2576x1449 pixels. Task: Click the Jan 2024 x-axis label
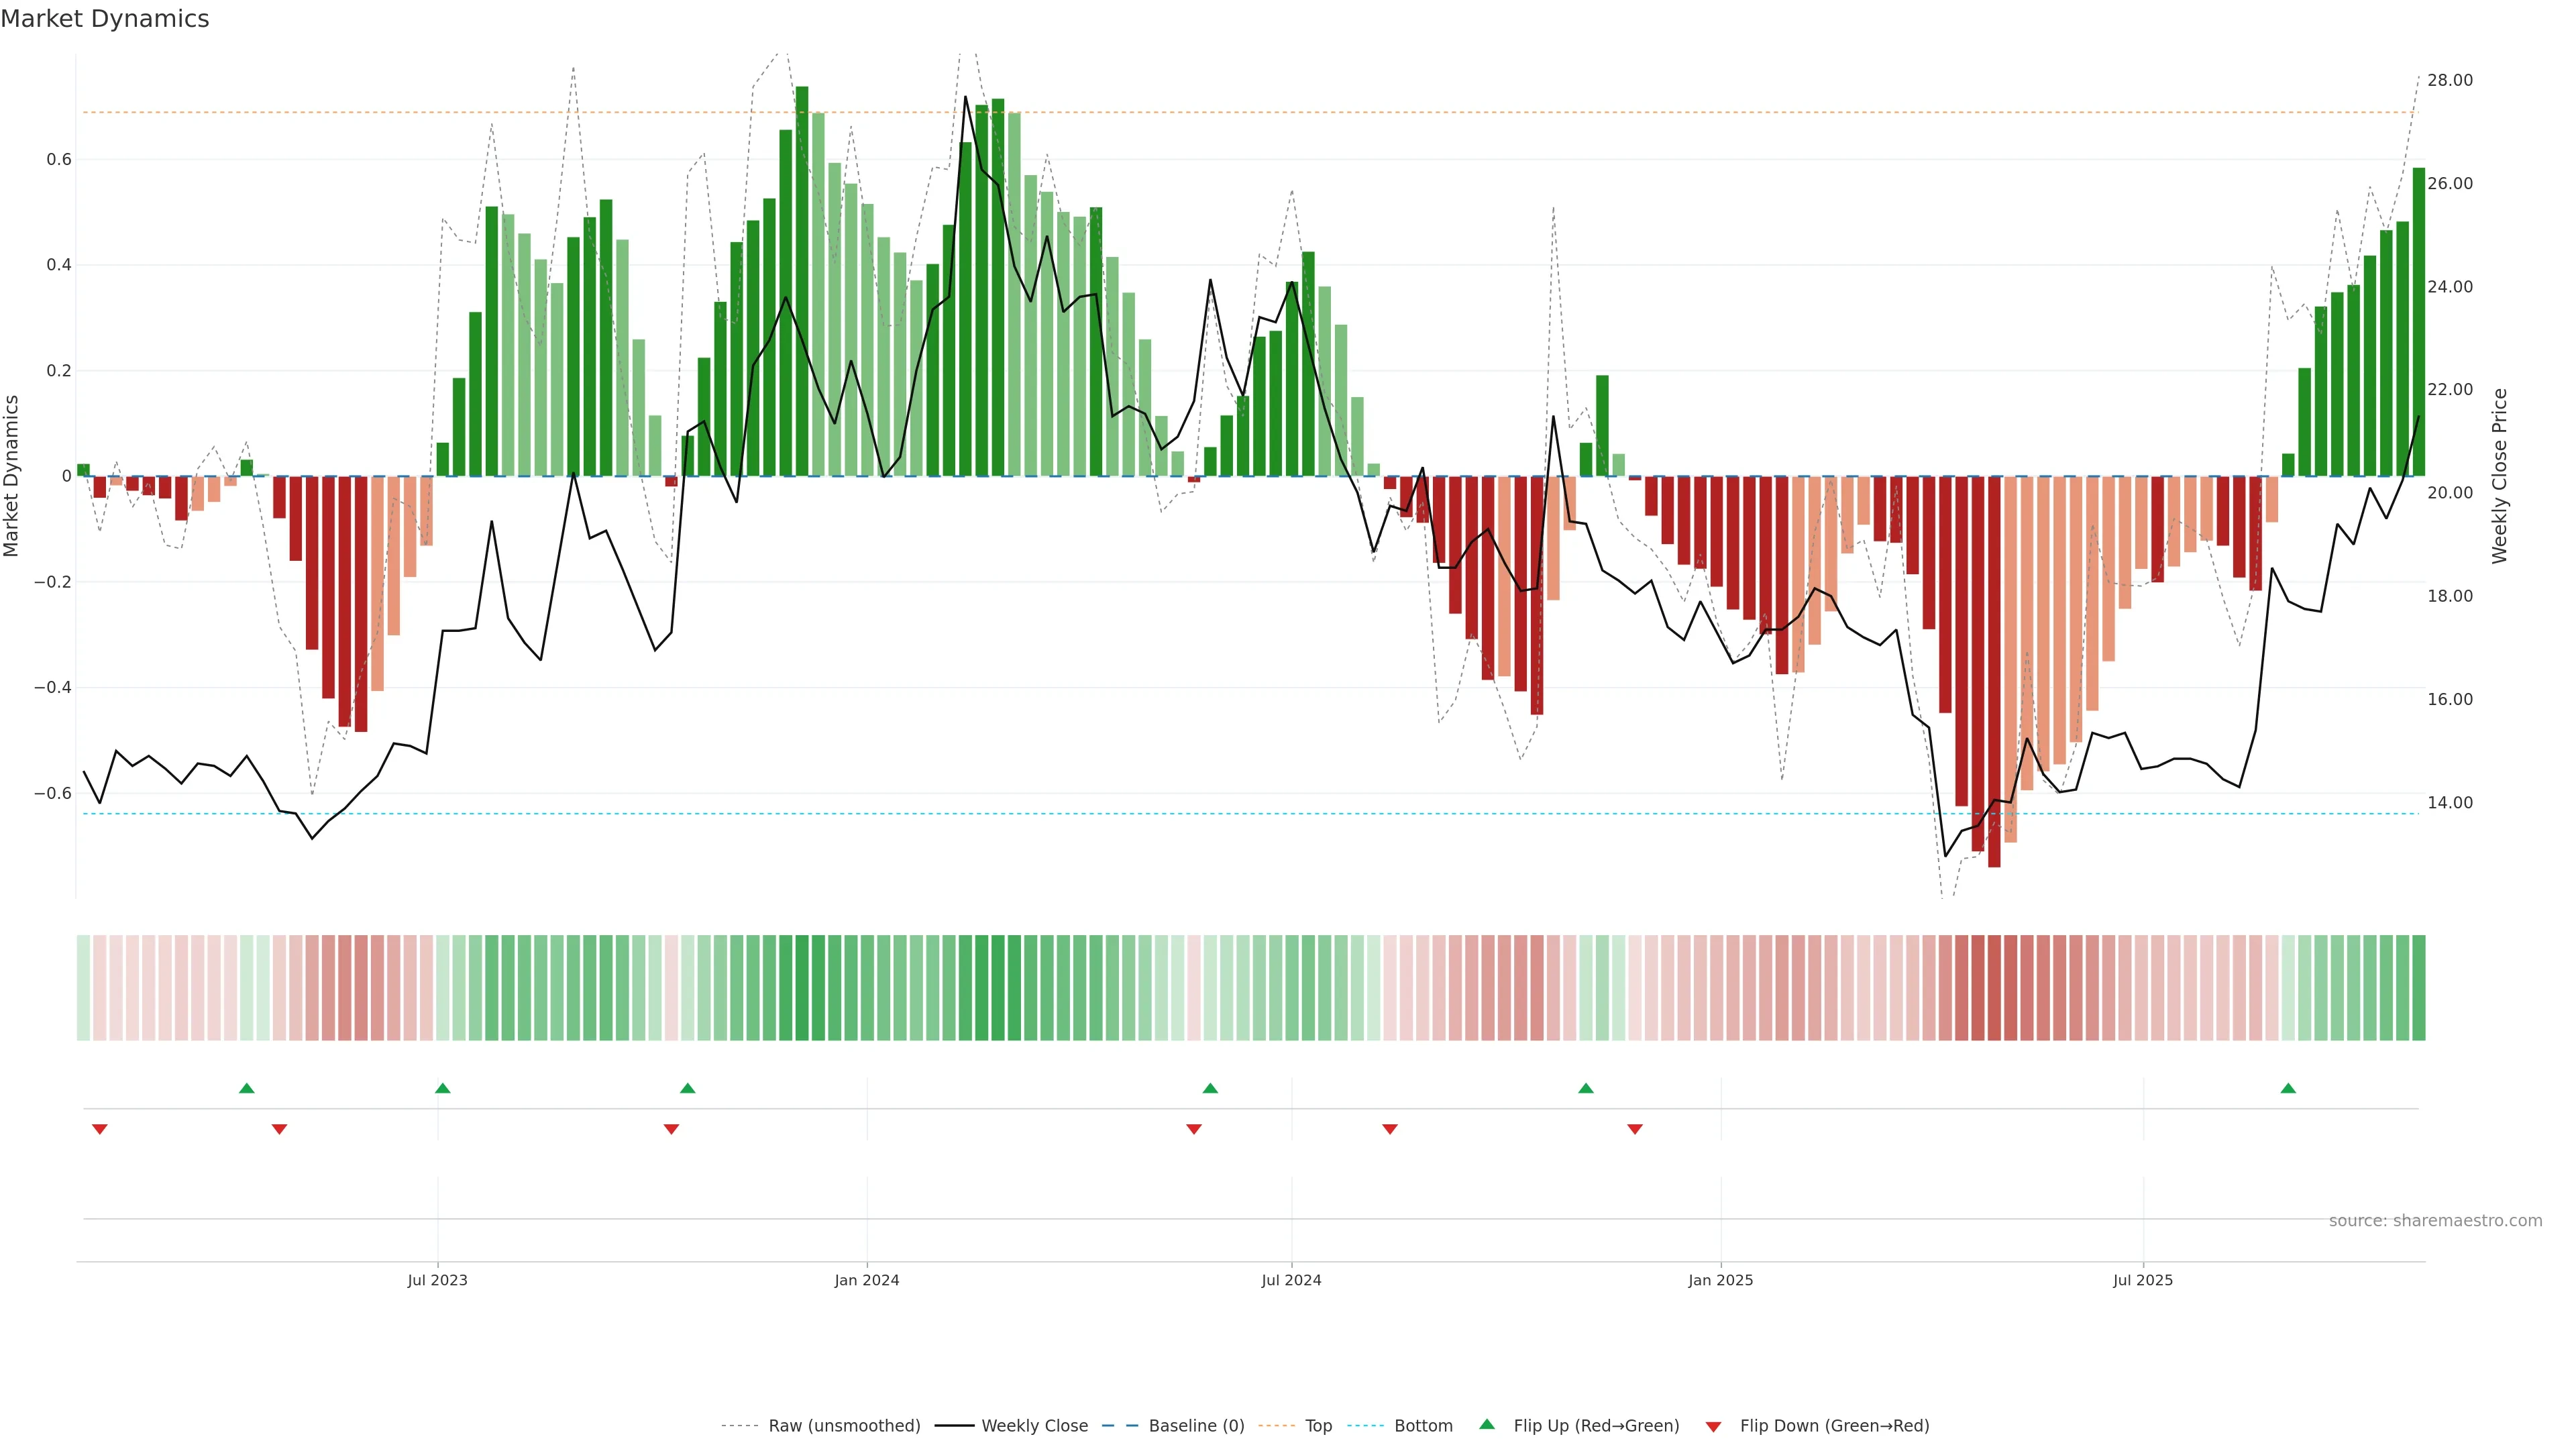click(x=867, y=1280)
